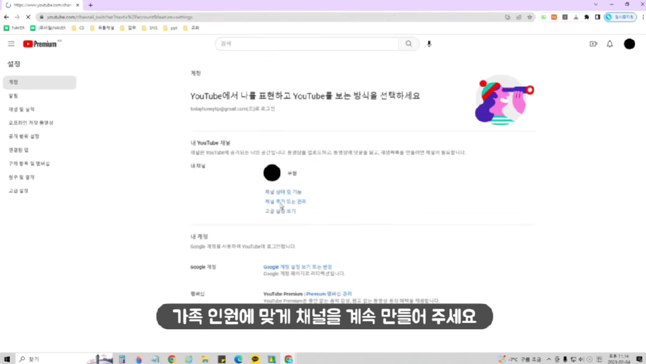The height and width of the screenshot is (364, 646).
Task: Open the (모바일)NAVER bookmark
Action: pos(48,28)
